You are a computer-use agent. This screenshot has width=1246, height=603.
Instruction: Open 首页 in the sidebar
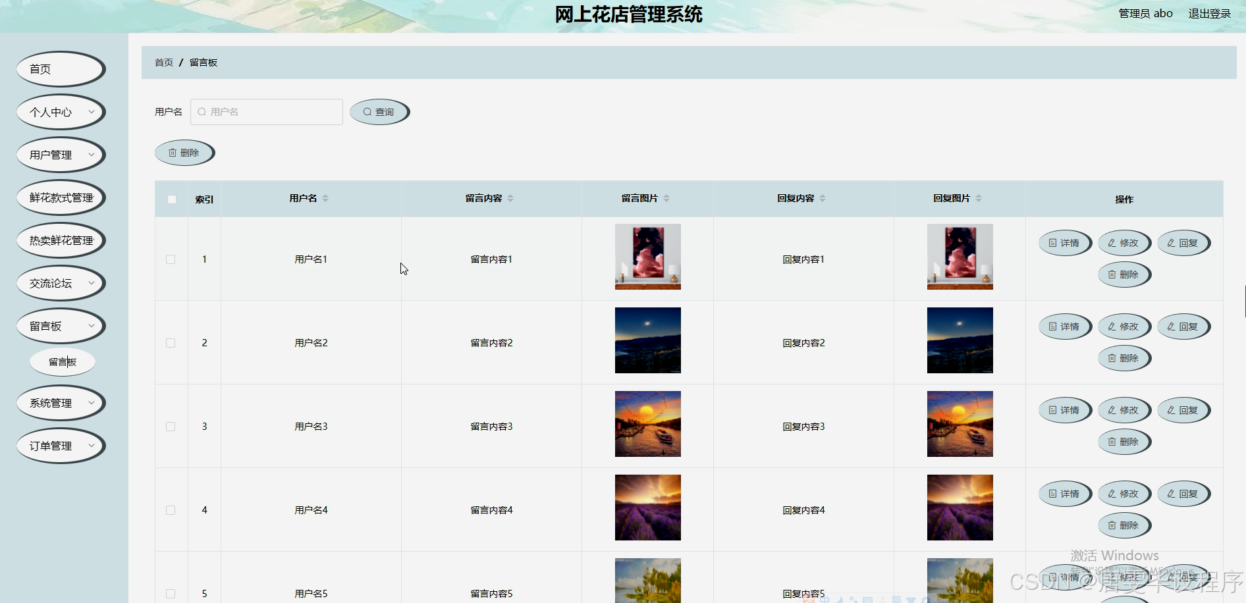61,69
